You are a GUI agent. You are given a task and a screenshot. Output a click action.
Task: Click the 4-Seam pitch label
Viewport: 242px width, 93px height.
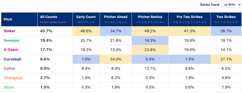coord(11,50)
